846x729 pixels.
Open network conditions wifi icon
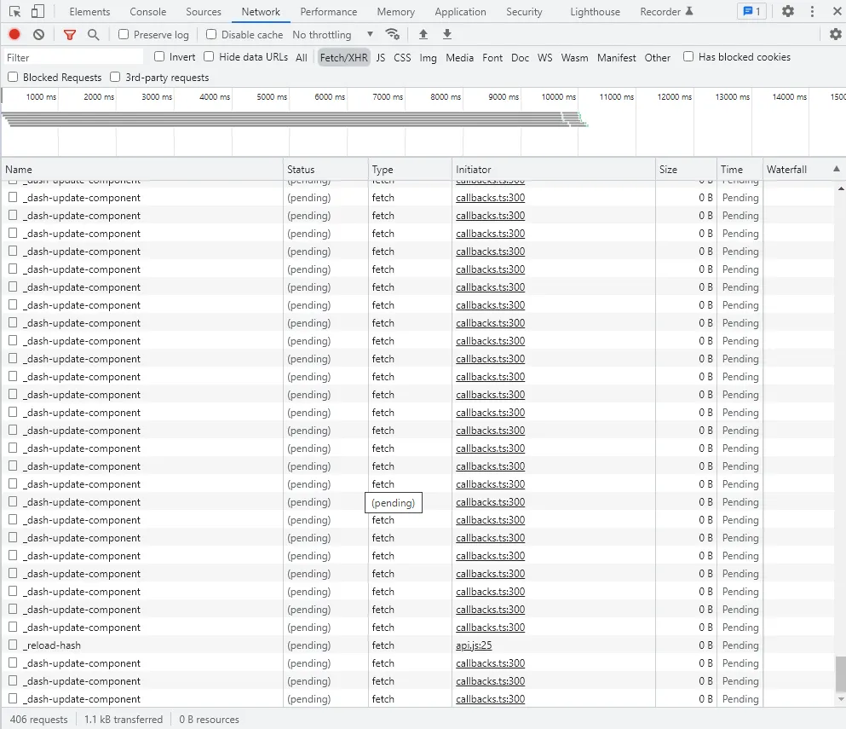(x=392, y=35)
